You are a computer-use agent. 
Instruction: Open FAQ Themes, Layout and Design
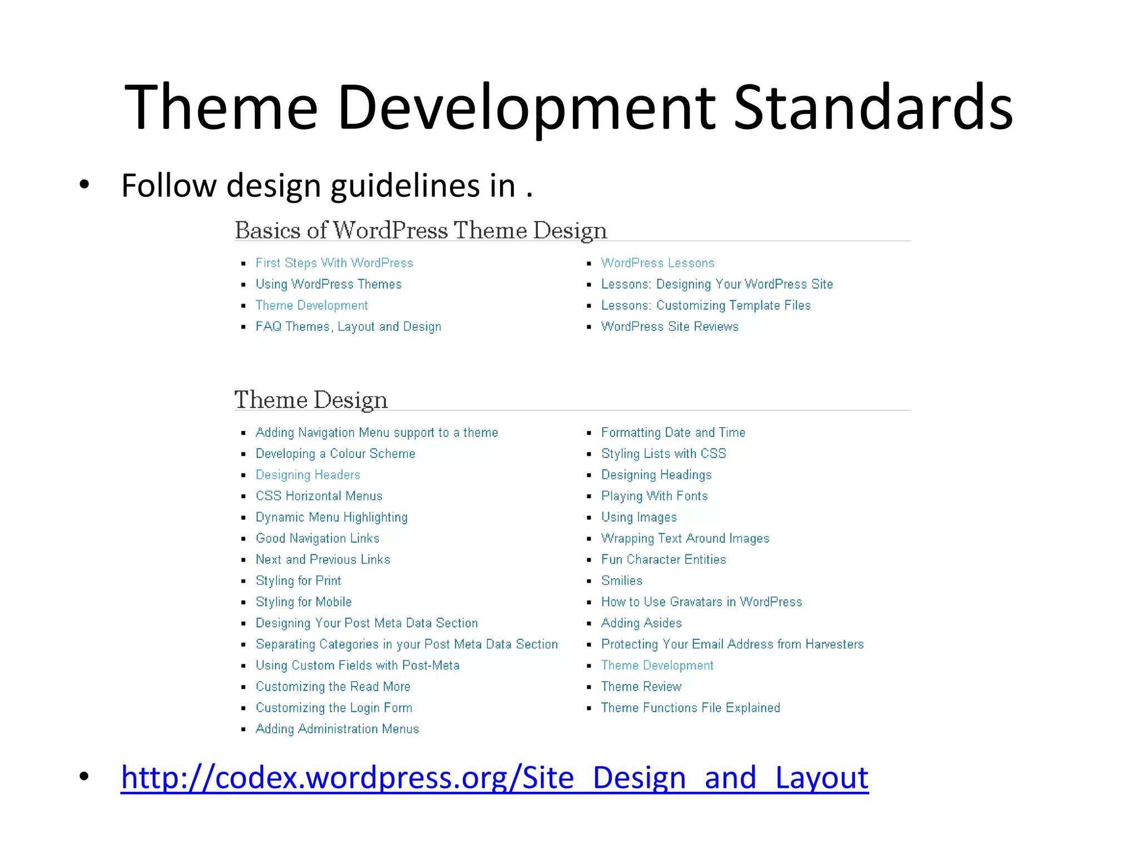point(348,326)
